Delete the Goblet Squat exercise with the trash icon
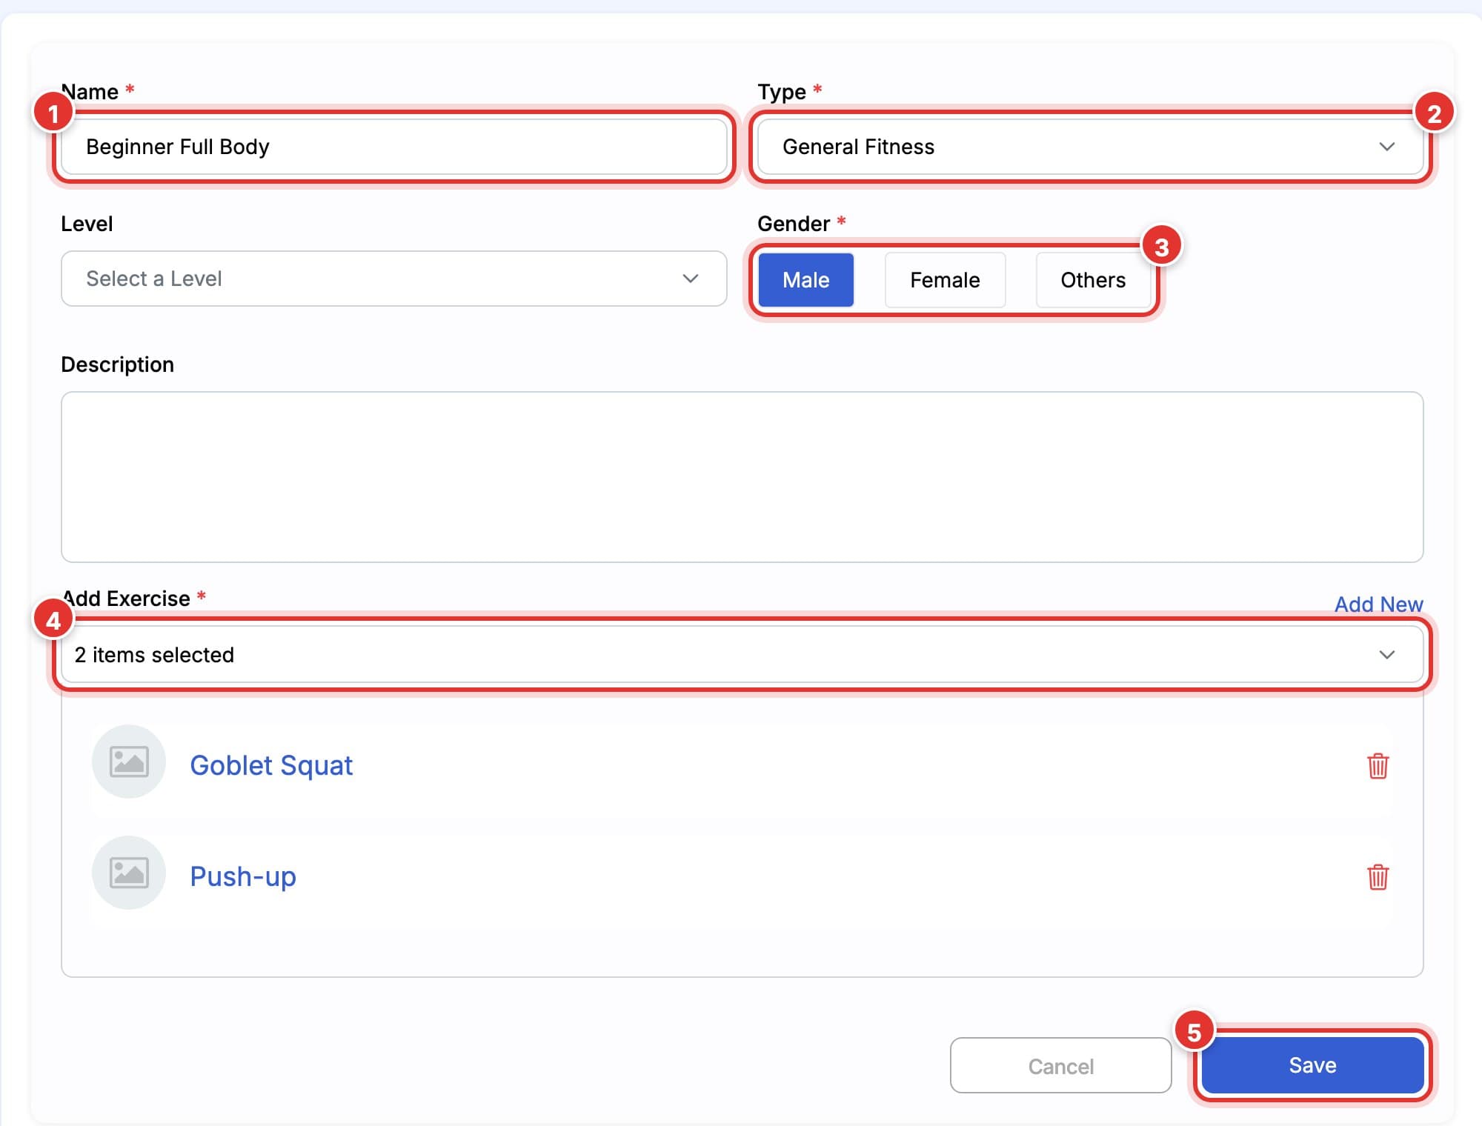The width and height of the screenshot is (1482, 1126). coord(1378,766)
